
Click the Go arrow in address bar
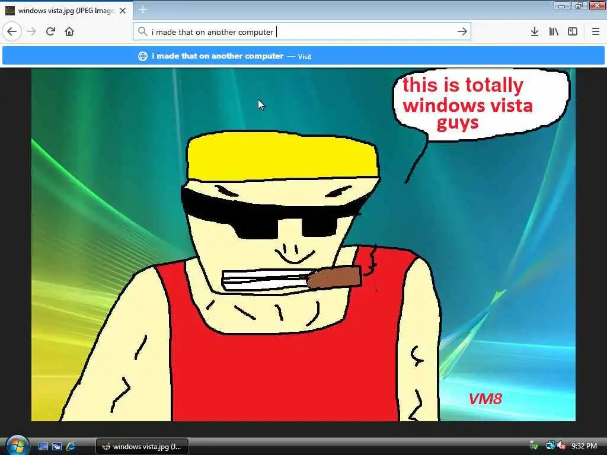point(462,31)
